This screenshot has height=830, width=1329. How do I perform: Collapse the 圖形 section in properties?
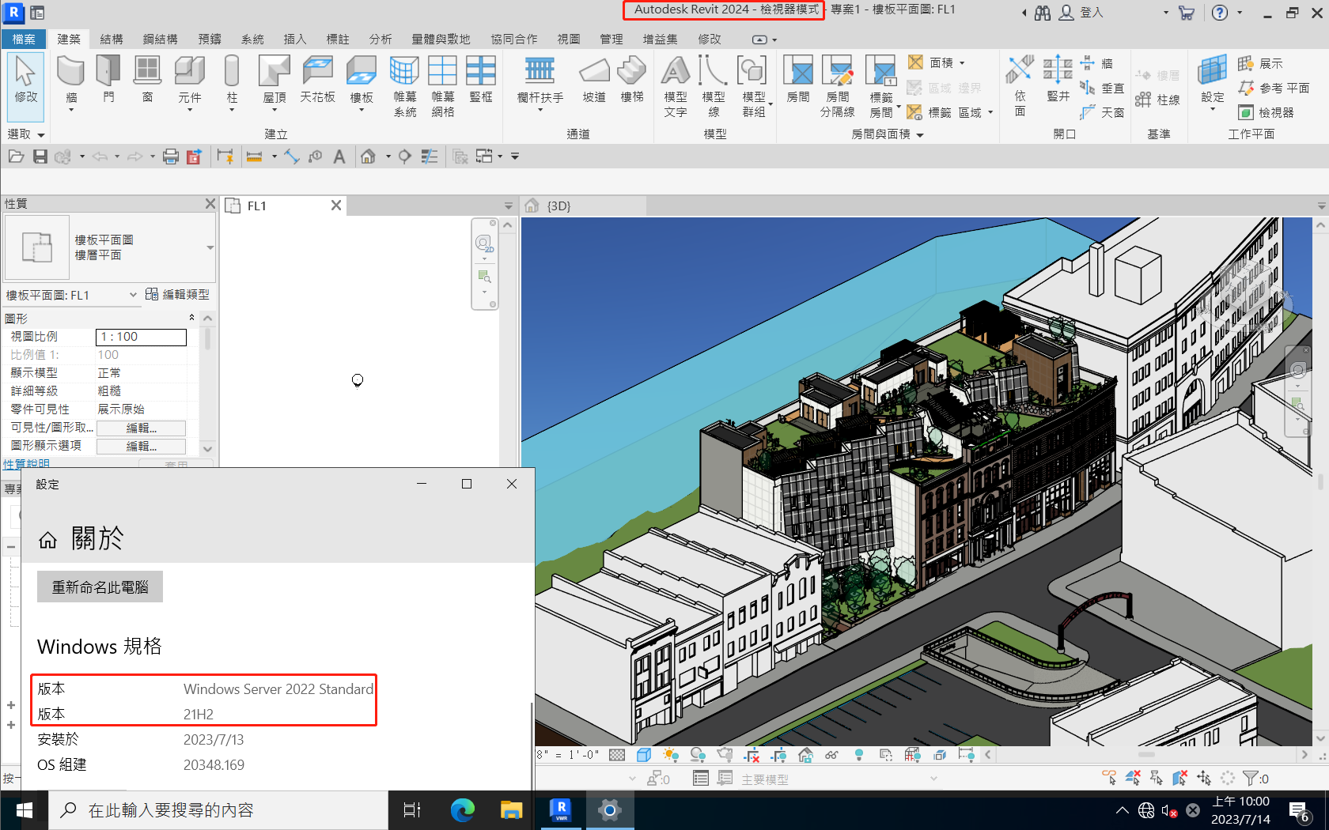coord(191,318)
